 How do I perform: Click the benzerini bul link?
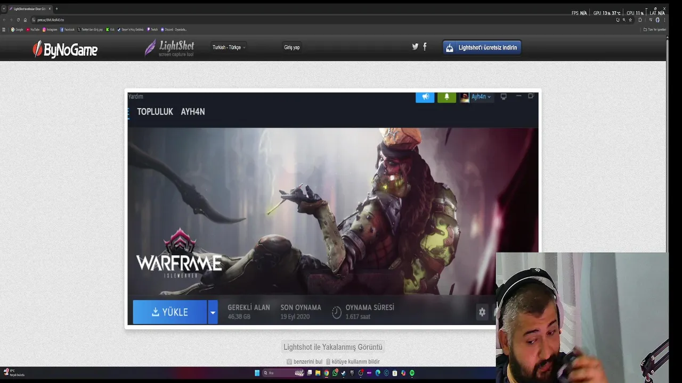[305, 362]
